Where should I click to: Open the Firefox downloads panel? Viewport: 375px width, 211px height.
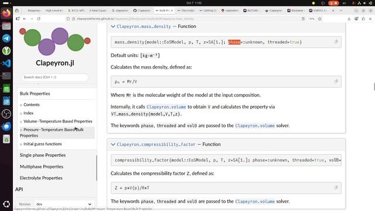click(349, 19)
